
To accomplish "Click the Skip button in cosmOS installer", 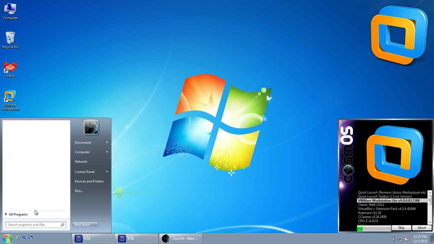I will (401, 228).
